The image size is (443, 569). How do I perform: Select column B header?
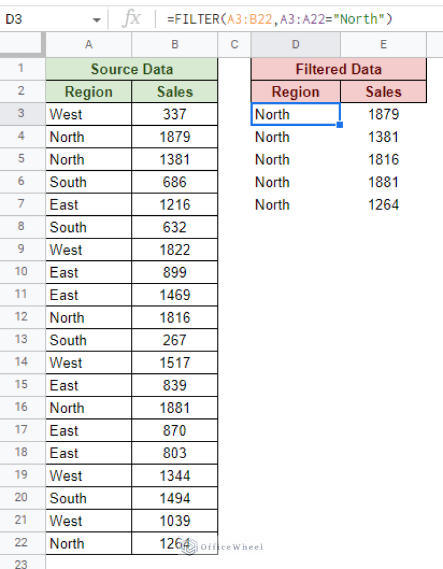click(x=175, y=44)
